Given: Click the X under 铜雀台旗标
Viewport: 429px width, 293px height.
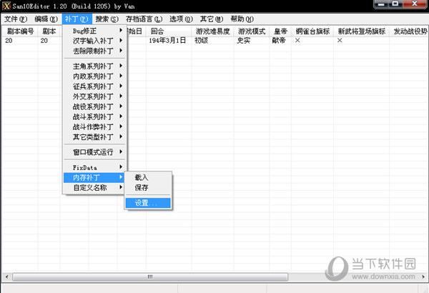Looking at the screenshot, I should [297, 41].
